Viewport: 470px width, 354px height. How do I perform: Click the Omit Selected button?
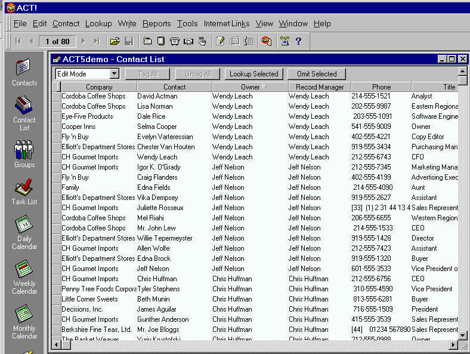tap(317, 74)
